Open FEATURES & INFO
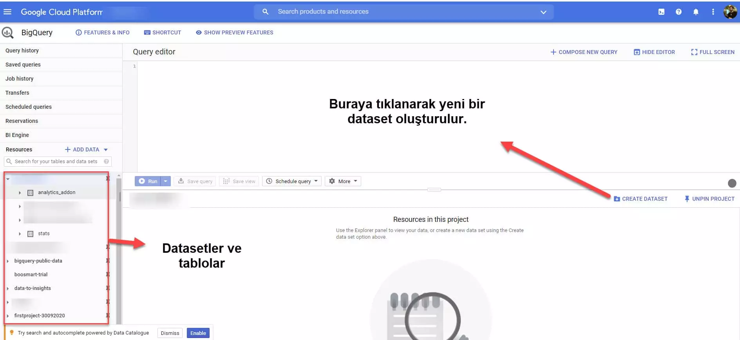740x340 pixels. coord(102,32)
